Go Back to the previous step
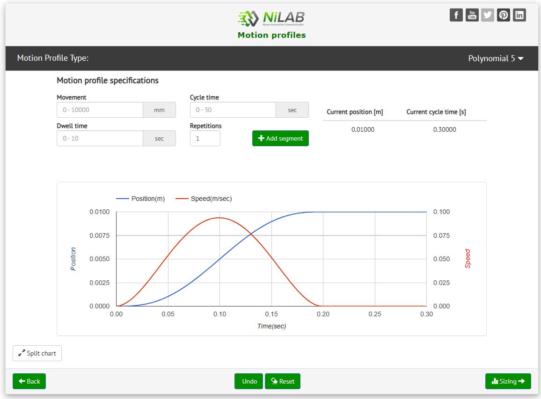 (x=29, y=381)
